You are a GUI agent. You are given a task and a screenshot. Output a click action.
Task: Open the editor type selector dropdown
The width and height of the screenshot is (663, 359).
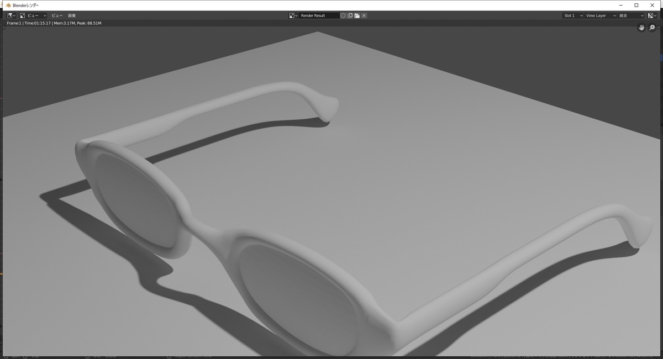coord(11,15)
